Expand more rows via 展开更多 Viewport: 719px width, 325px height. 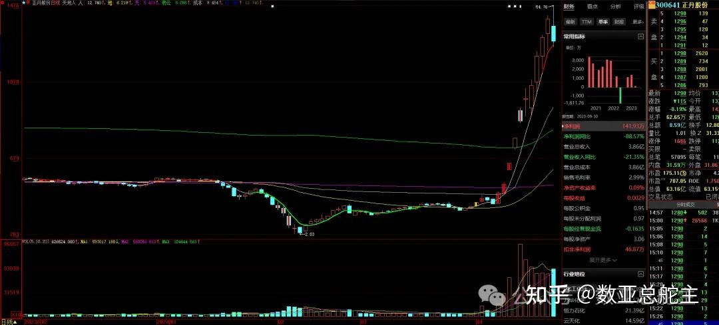click(601, 260)
